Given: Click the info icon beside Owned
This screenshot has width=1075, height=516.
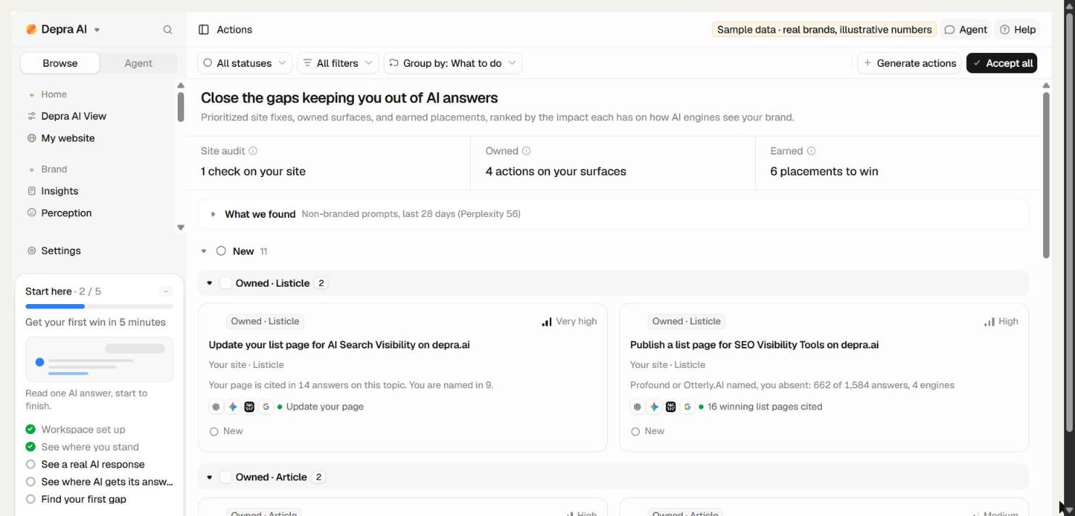Looking at the screenshot, I should click(x=527, y=151).
